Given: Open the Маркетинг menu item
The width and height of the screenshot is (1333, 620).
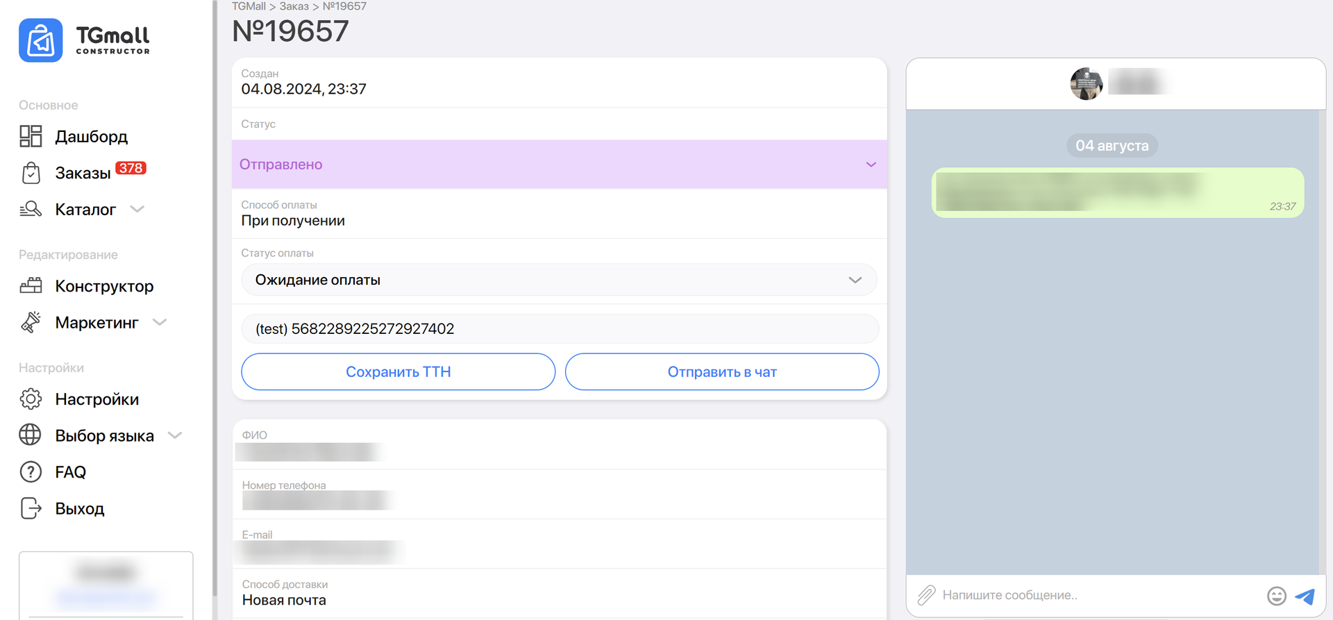Looking at the screenshot, I should pyautogui.click(x=97, y=323).
